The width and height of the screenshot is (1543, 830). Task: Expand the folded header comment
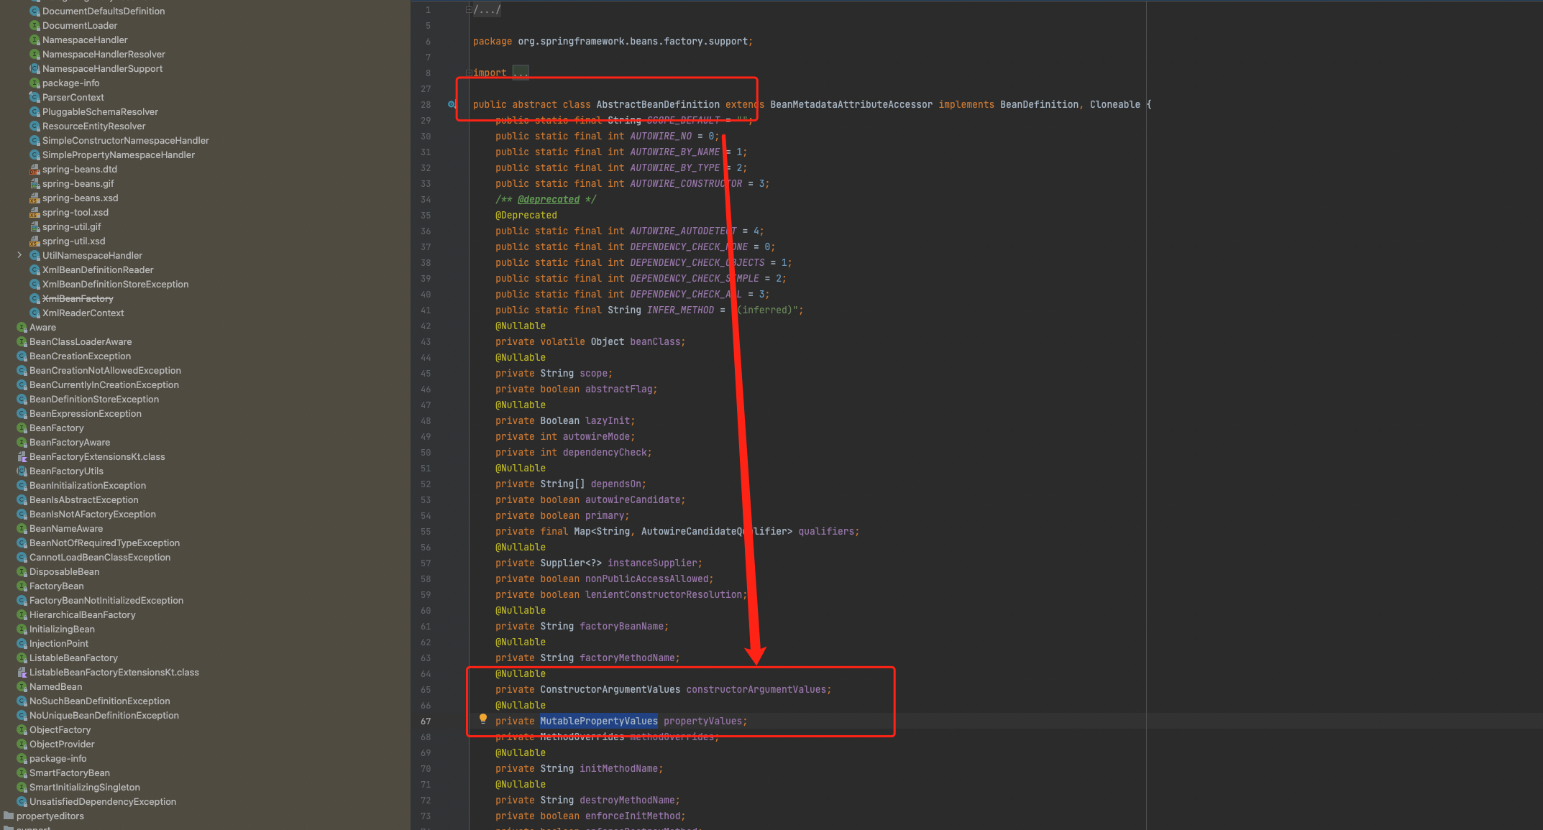pos(469,9)
